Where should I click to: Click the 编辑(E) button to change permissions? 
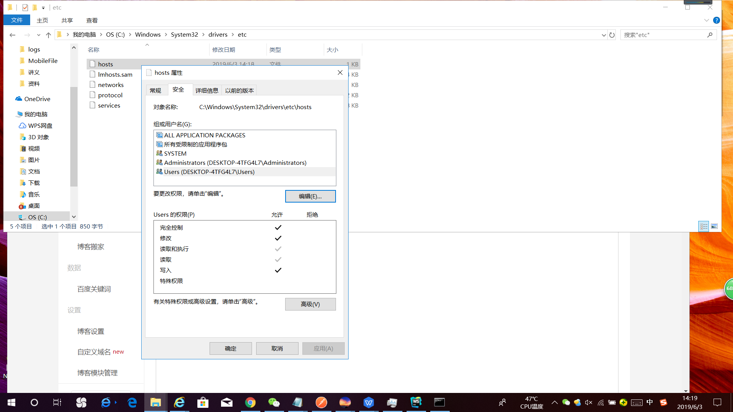tap(310, 196)
